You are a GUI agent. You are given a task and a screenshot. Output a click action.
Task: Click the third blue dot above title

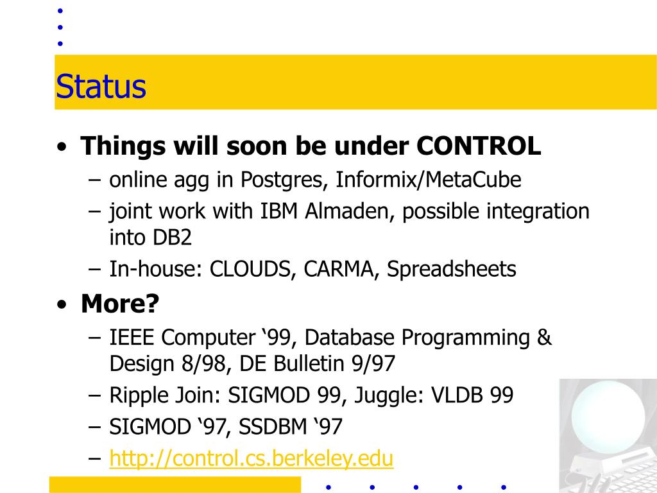(x=60, y=44)
